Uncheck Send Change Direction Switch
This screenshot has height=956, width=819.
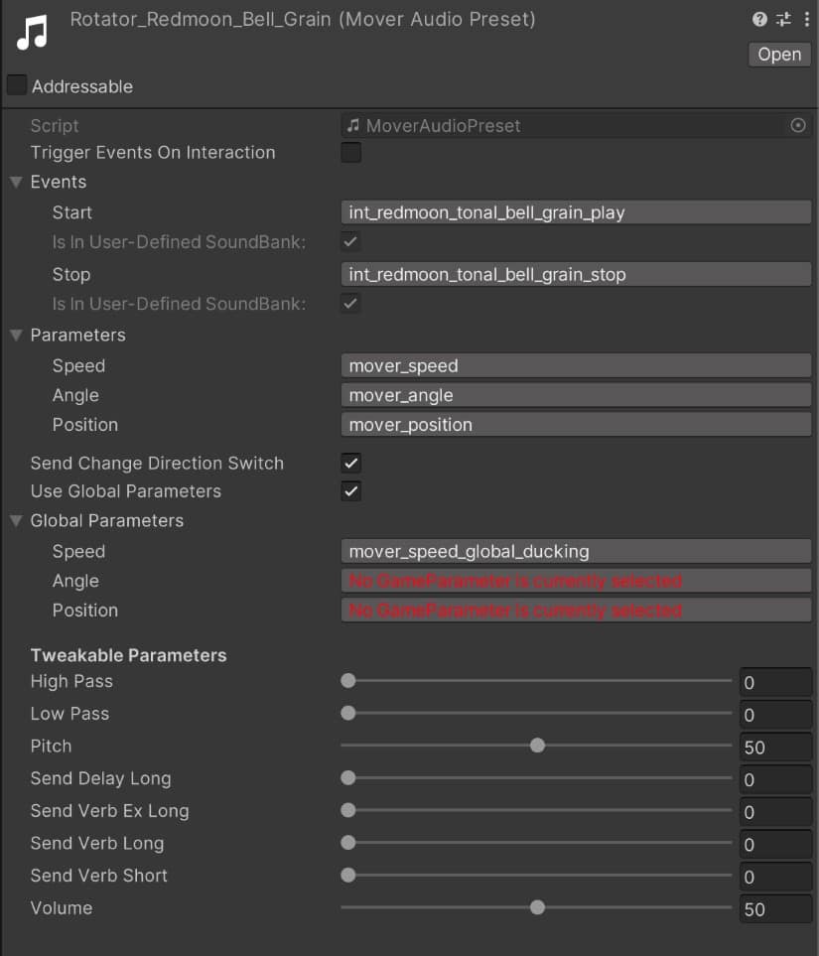[x=350, y=463]
